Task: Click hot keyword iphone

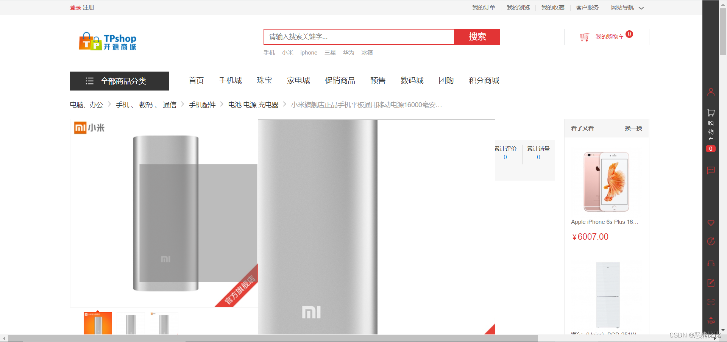Action: pyautogui.click(x=309, y=53)
